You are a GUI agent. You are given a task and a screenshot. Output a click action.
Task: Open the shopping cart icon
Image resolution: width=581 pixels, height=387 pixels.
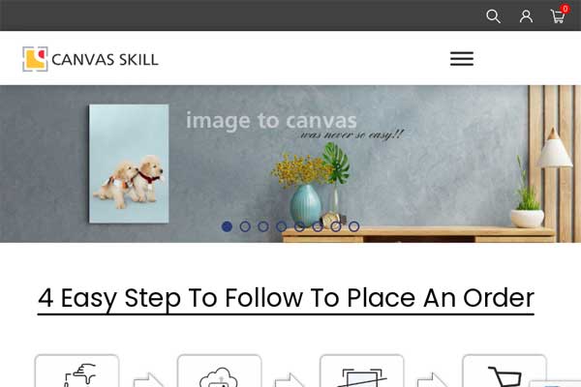[x=558, y=16]
